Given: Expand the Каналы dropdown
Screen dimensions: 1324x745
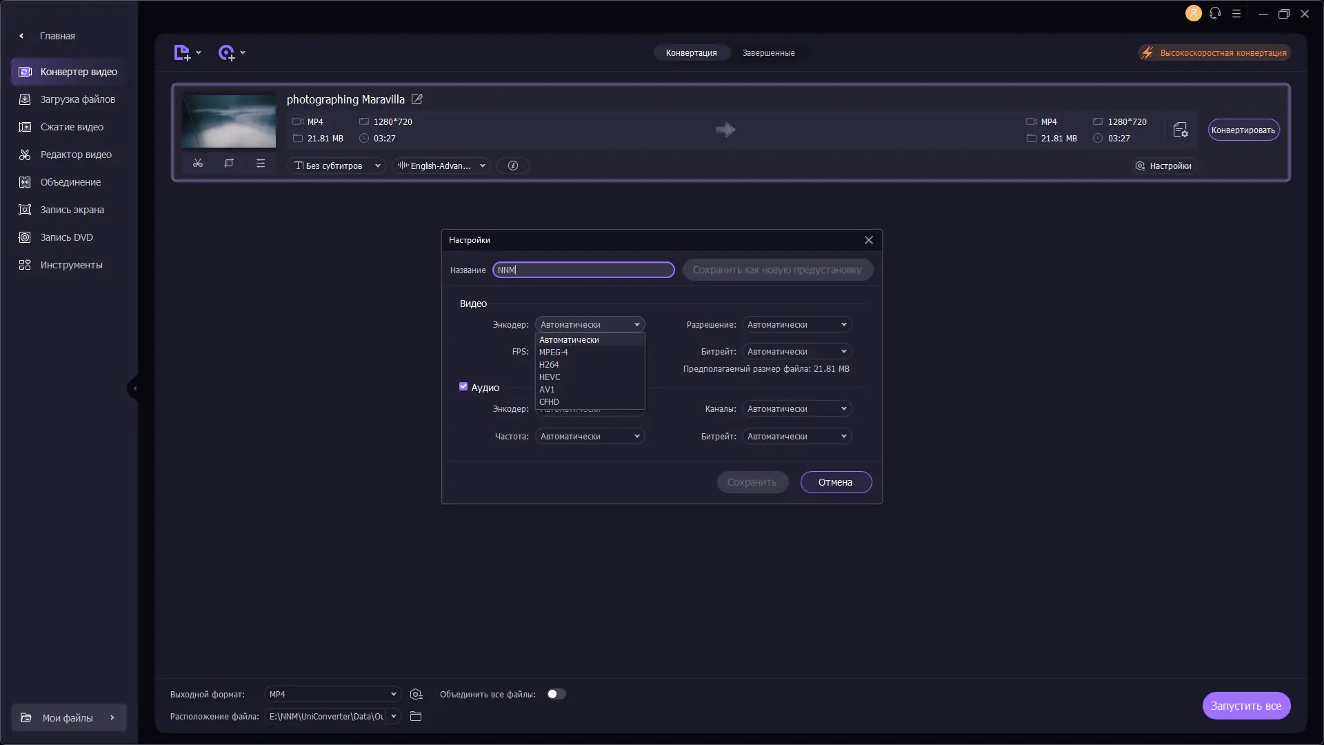Looking at the screenshot, I should tap(796, 409).
